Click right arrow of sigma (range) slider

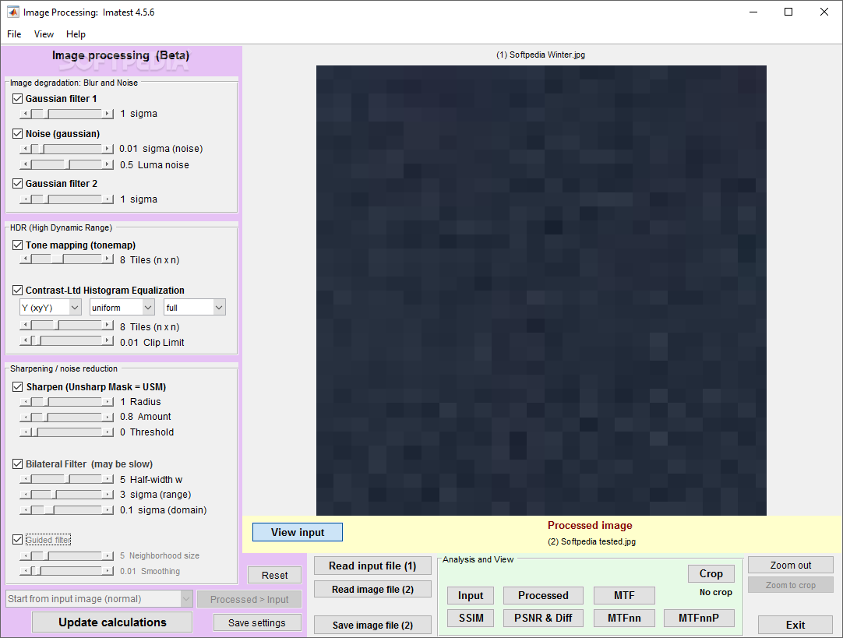click(x=108, y=495)
